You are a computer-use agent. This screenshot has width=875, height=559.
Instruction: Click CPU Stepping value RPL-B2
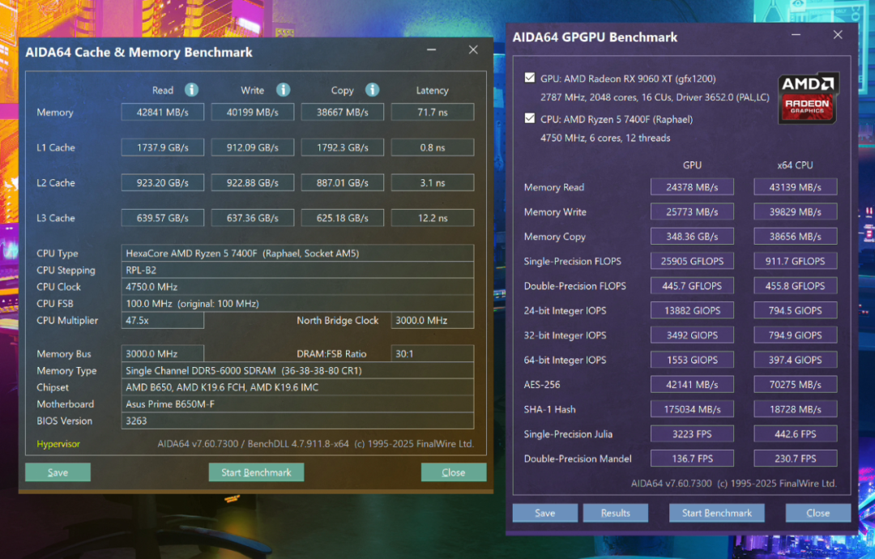tap(297, 270)
